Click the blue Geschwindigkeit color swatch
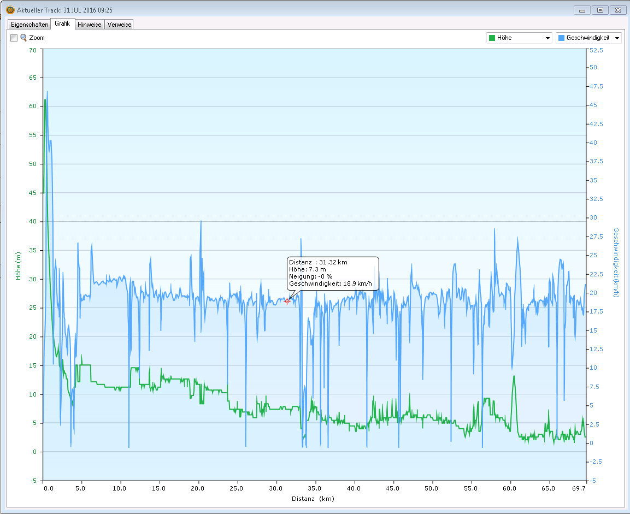The image size is (630, 514). click(561, 38)
